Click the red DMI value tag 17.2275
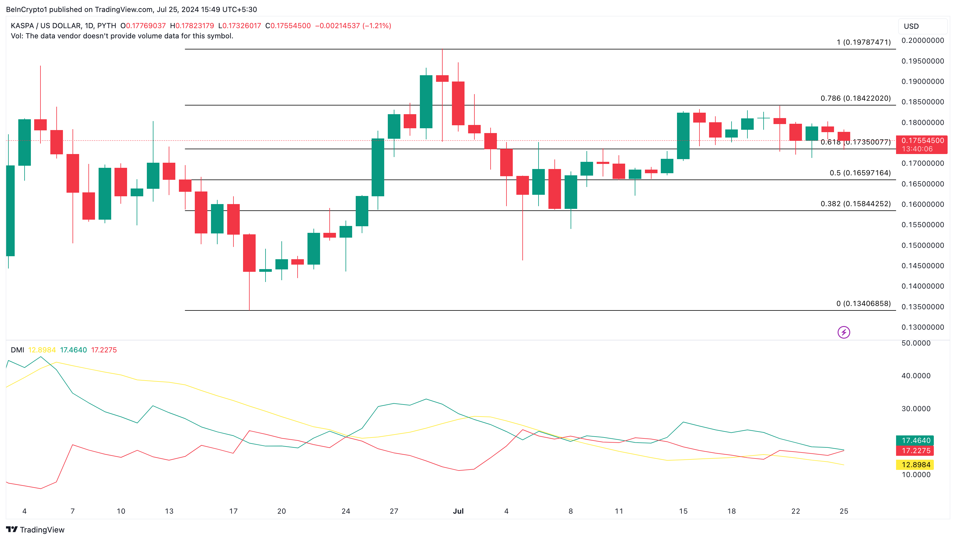The height and width of the screenshot is (540, 956). (915, 451)
